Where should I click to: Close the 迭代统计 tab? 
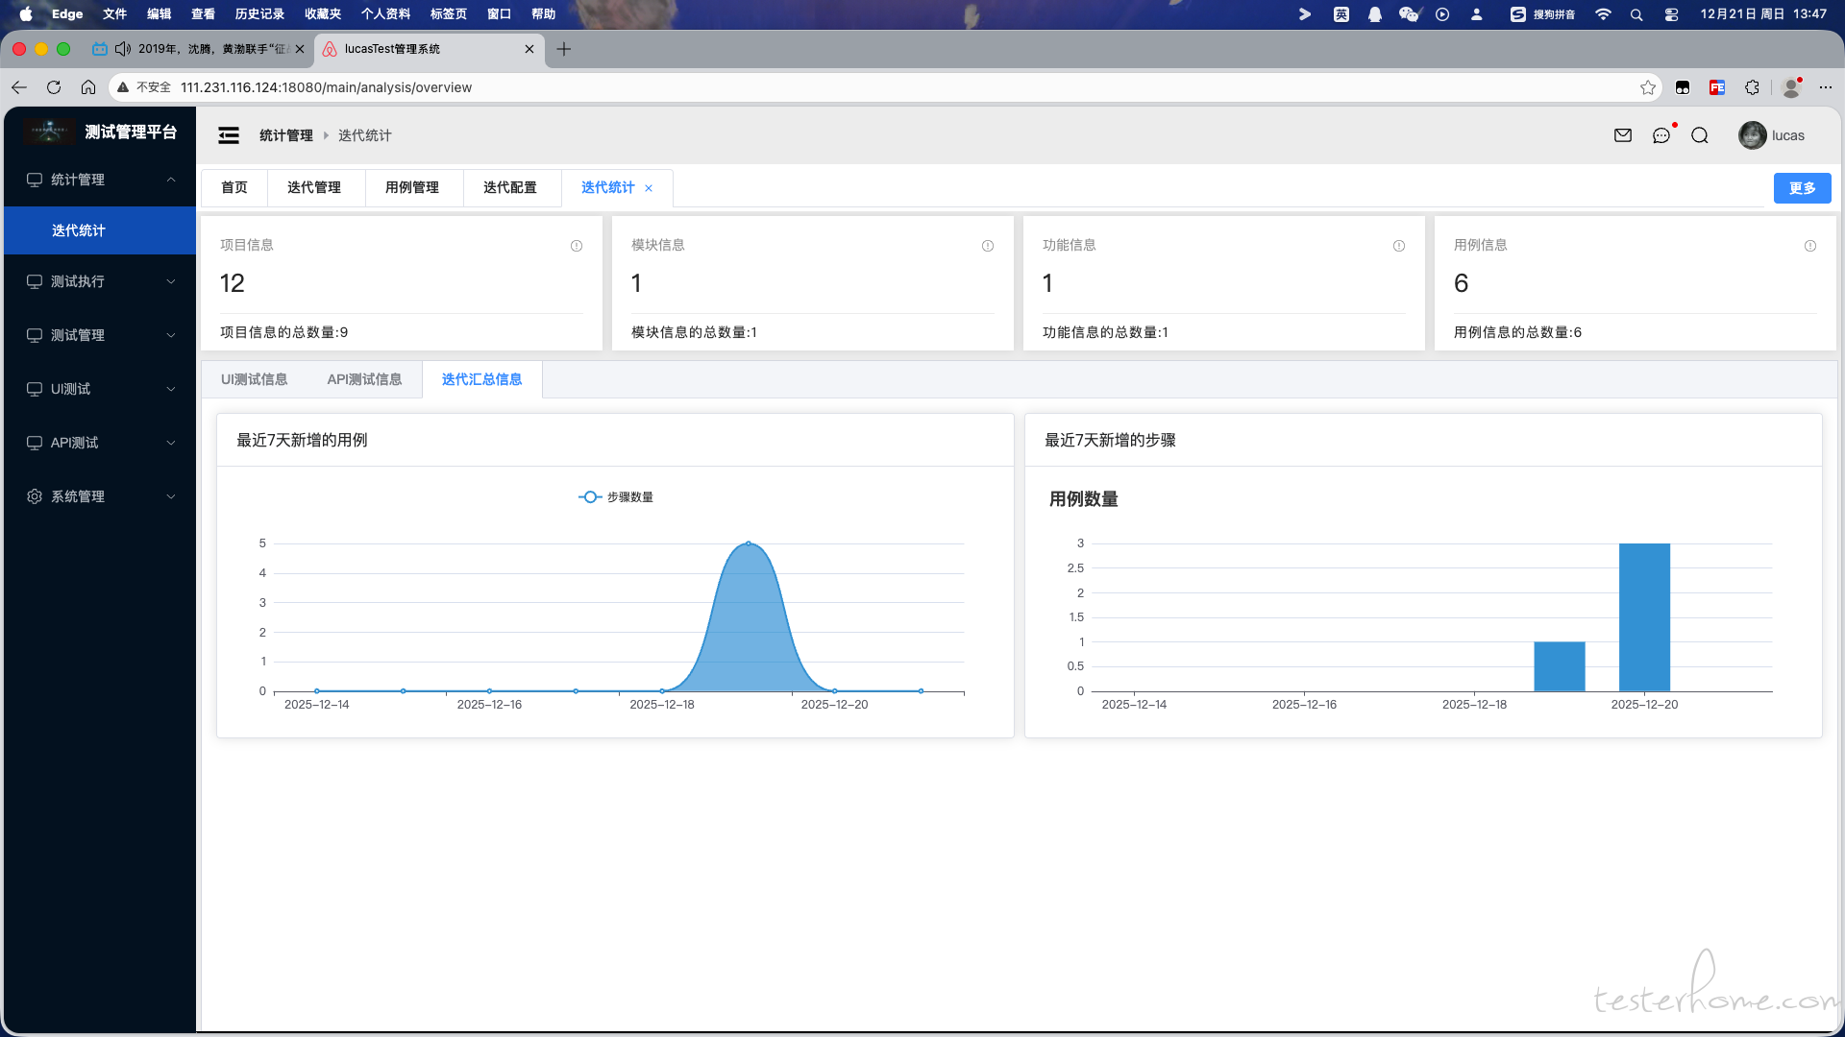[x=649, y=188]
